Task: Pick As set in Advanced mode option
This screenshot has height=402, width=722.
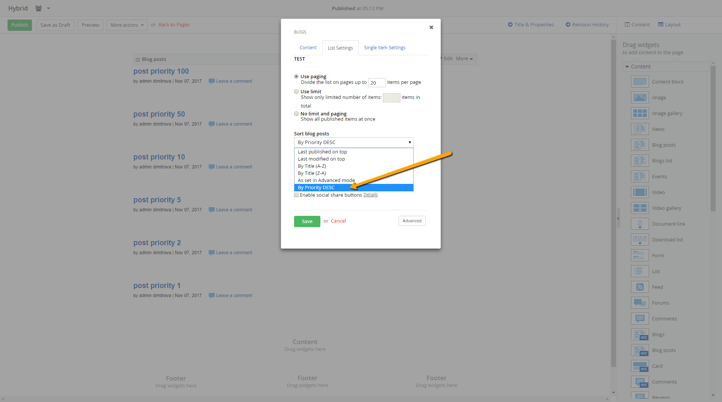Action: (x=353, y=180)
